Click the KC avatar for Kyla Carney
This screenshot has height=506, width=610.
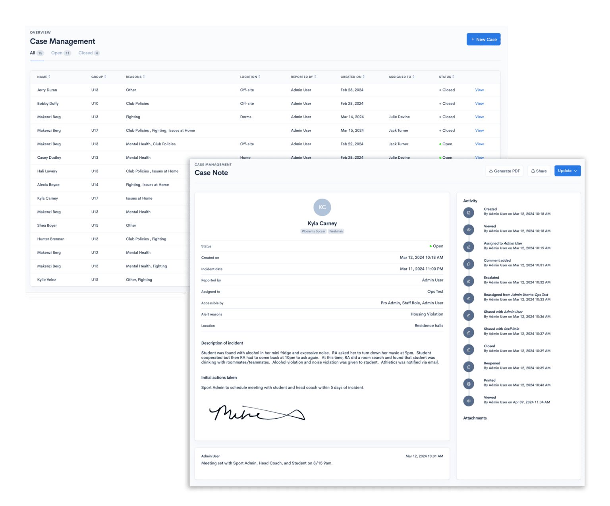(x=322, y=207)
